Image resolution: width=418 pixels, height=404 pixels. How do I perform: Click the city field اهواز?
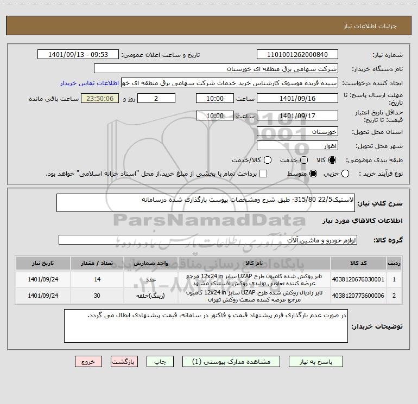tap(297, 146)
